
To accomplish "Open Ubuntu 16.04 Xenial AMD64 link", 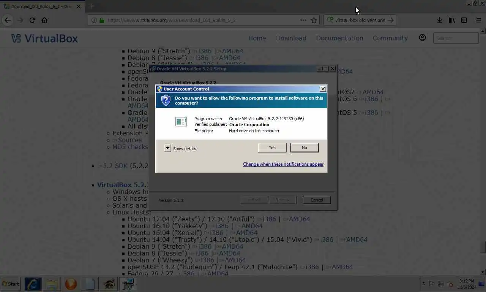I will (244, 233).
